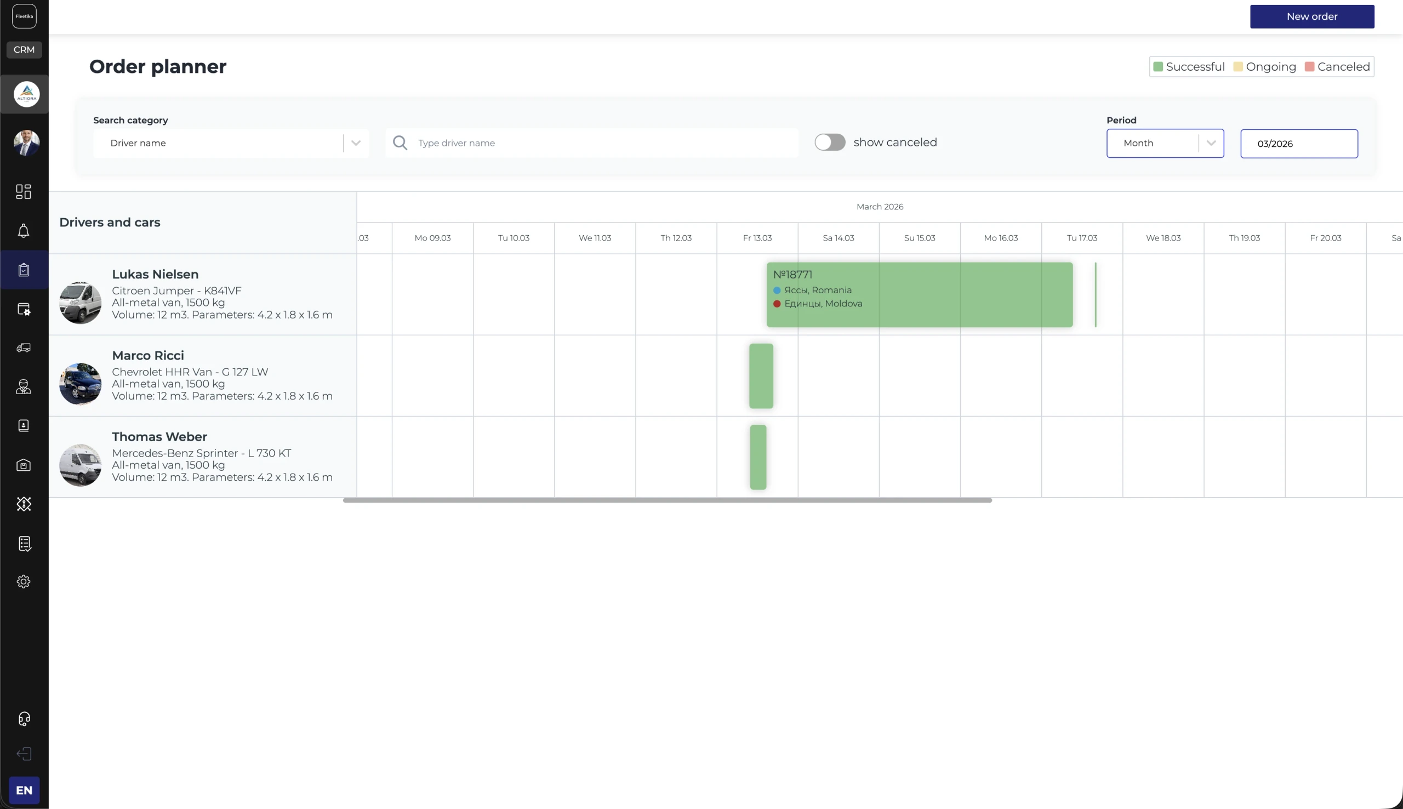Click the Mo 09.03 date header
Image resolution: width=1403 pixels, height=809 pixels.
click(432, 238)
